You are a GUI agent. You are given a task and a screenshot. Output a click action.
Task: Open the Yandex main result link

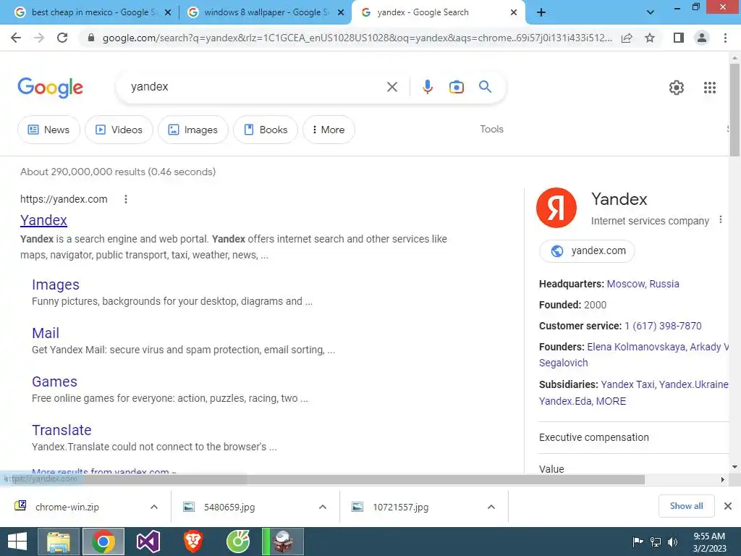43,220
